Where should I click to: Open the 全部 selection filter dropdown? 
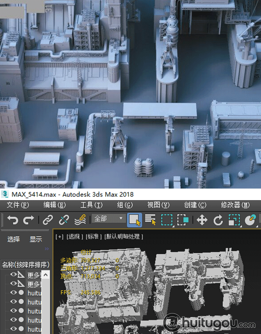tap(108, 219)
